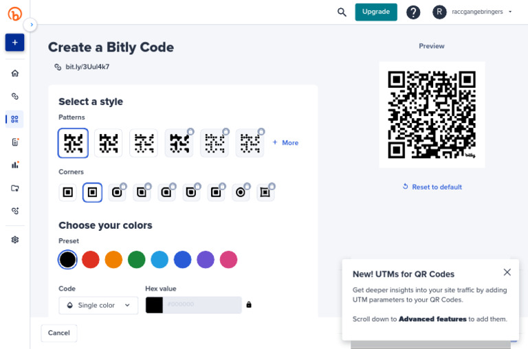Choose the first corner style
This screenshot has height=349, width=528.
68,192
